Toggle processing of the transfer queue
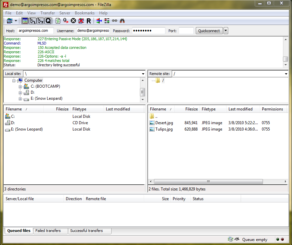292x245 pixels. [x=66, y=21]
